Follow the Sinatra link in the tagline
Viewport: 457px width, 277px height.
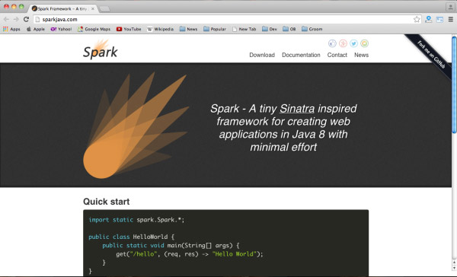click(297, 109)
